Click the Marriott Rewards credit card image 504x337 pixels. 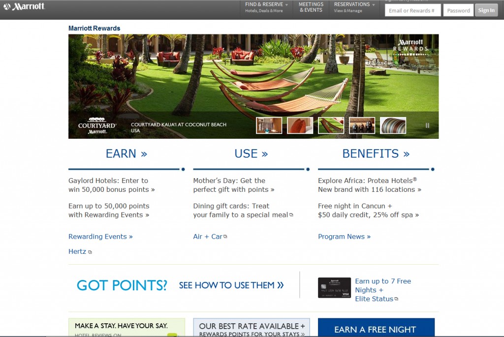(334, 287)
